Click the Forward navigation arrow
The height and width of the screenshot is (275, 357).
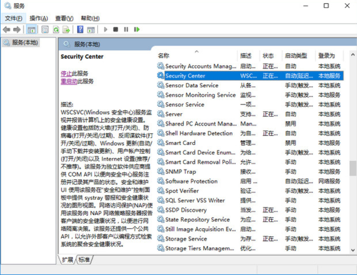tap(16, 29)
